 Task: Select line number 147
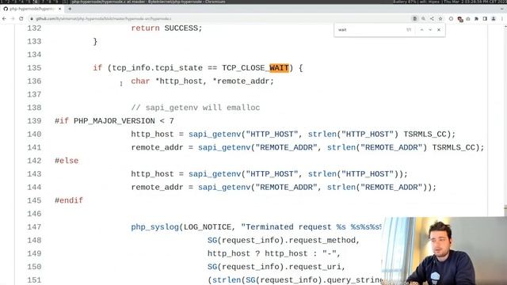tap(34, 227)
